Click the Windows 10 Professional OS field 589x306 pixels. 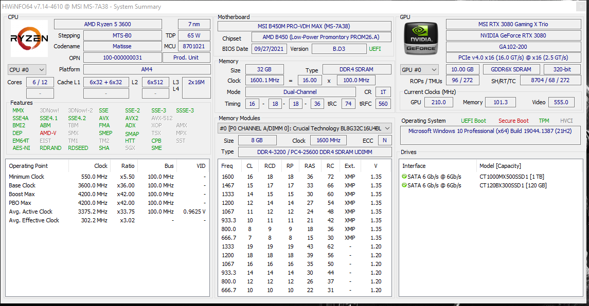[490, 135]
